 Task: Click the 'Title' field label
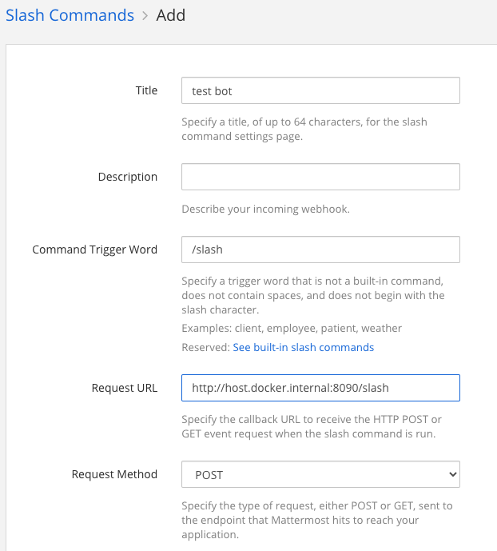146,90
